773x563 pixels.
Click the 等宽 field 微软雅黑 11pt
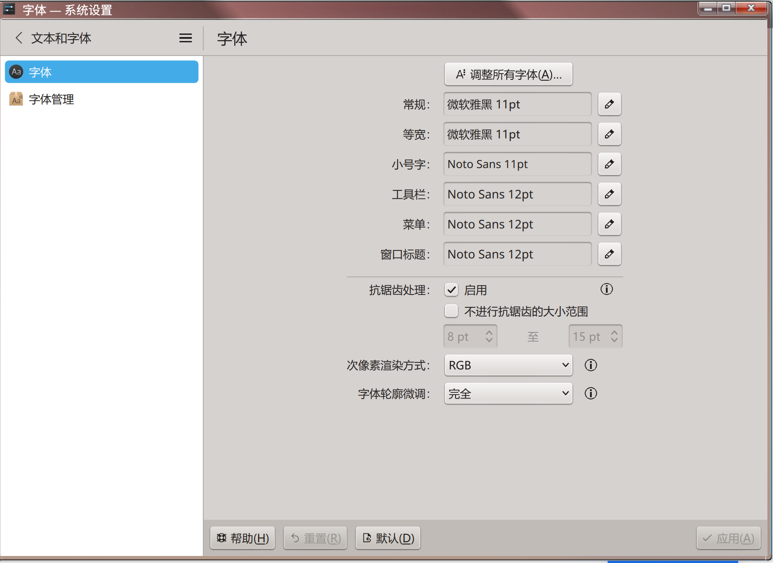coord(518,134)
